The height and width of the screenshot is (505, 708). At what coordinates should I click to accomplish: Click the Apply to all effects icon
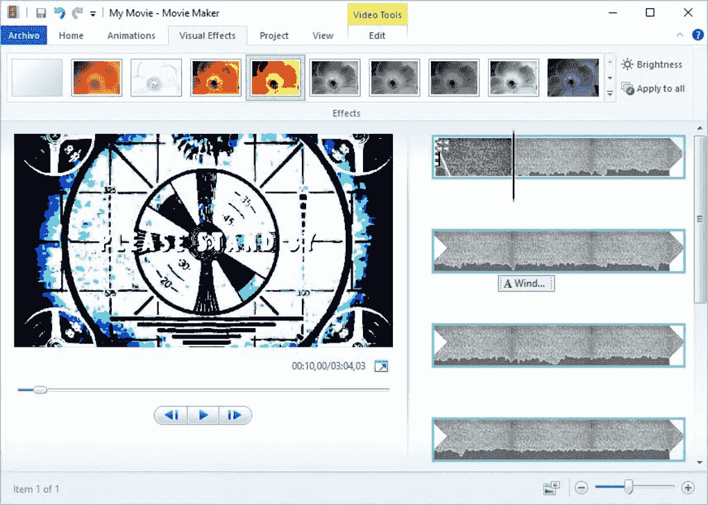(628, 89)
